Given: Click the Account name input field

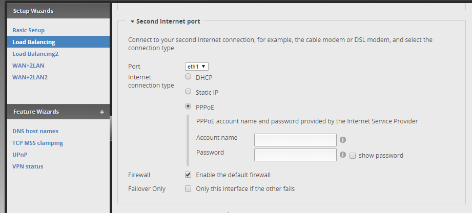Looking at the screenshot, I should (x=295, y=140).
